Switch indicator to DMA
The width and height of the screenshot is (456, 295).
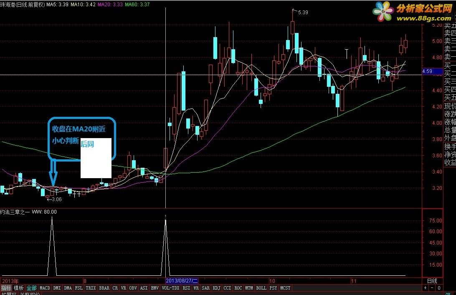tap(68, 288)
